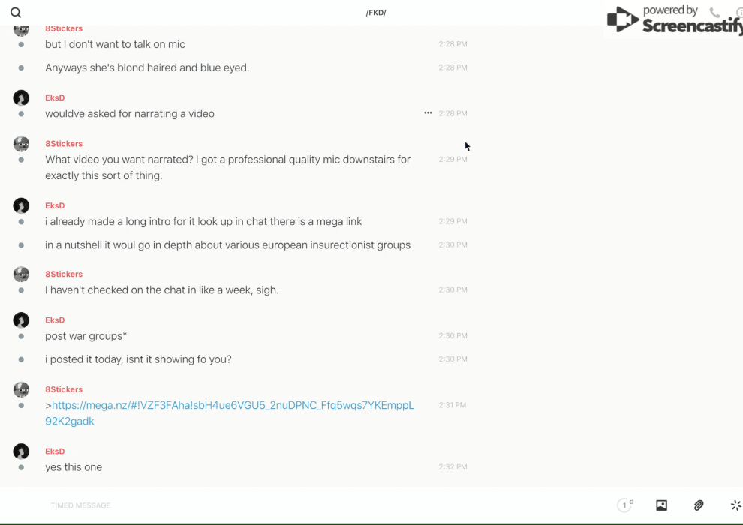Image resolution: width=743 pixels, height=525 pixels.
Task: Click the /FKD/ conversation title
Action: [376, 13]
